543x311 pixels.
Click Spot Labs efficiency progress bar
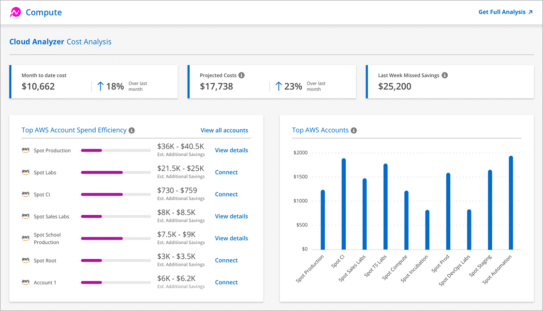pyautogui.click(x=116, y=173)
